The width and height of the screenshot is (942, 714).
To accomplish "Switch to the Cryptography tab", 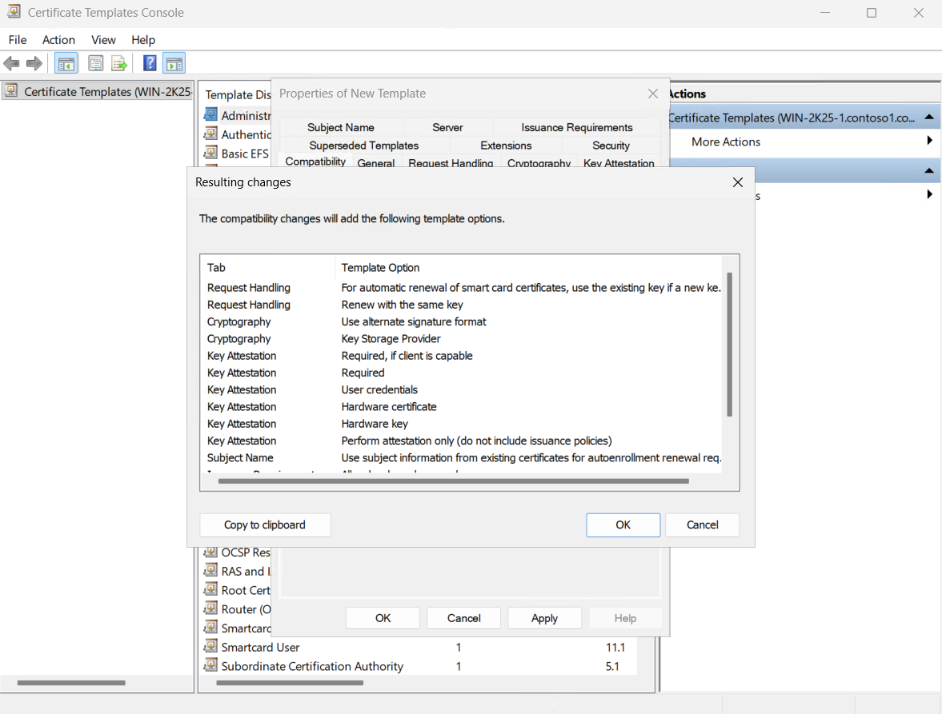I will pyautogui.click(x=539, y=162).
